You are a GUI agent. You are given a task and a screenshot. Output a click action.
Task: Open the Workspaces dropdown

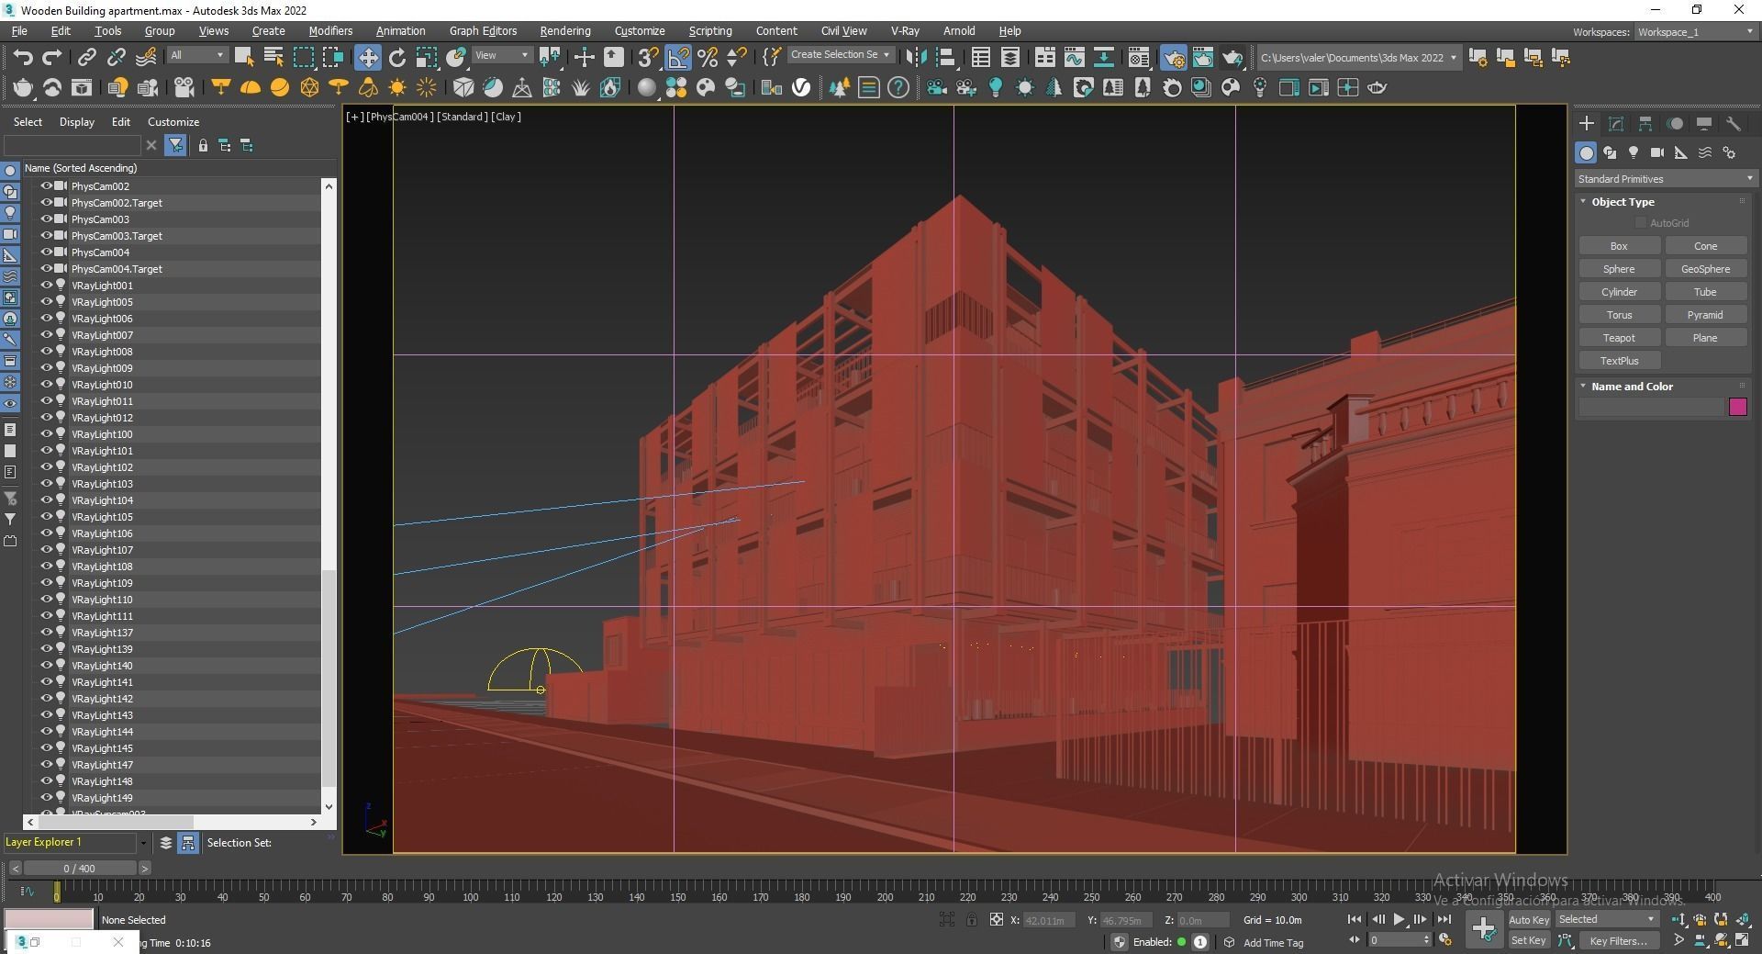1695,32
